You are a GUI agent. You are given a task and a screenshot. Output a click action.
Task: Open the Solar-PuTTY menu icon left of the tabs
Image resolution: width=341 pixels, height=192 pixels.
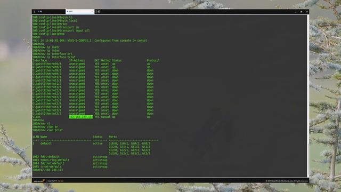click(34, 12)
